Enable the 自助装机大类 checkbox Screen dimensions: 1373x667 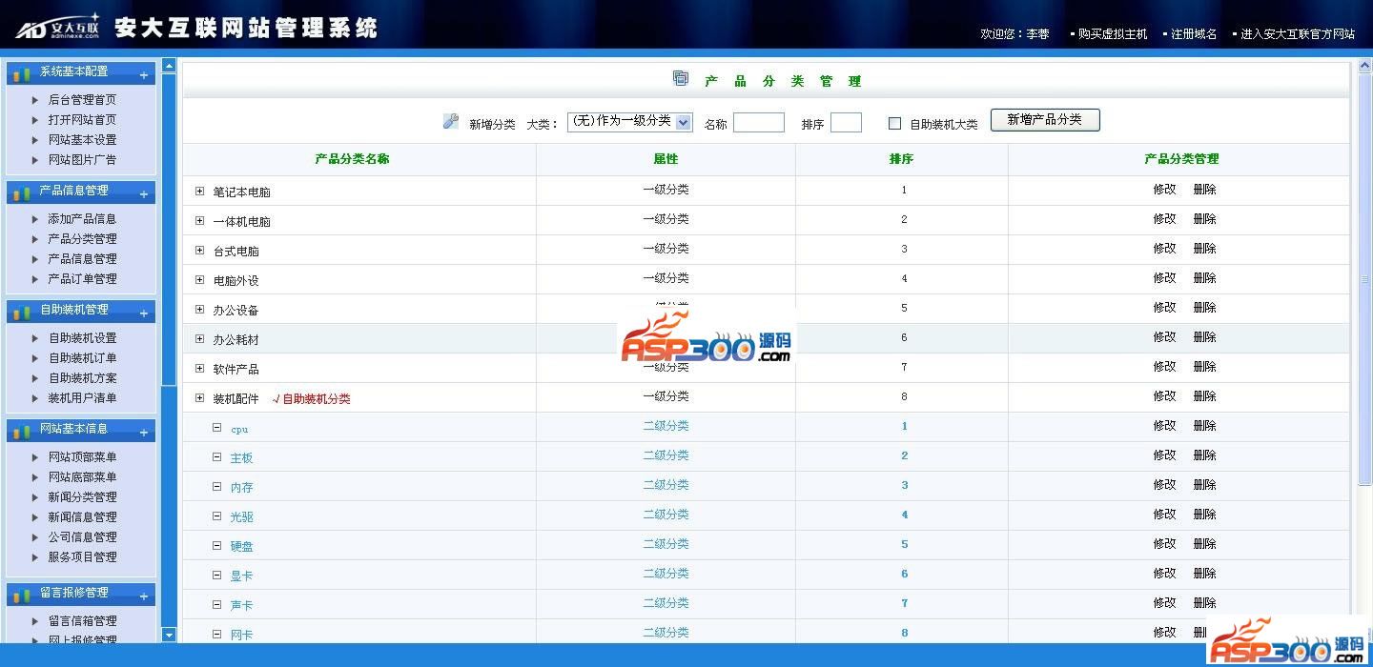[894, 123]
